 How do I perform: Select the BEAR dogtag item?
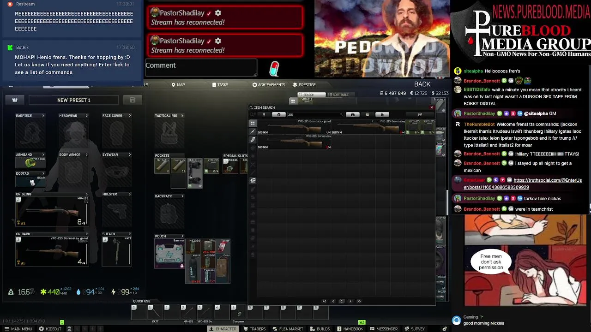30,182
